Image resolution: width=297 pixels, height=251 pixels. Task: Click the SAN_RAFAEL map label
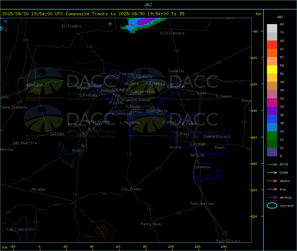click(x=121, y=90)
